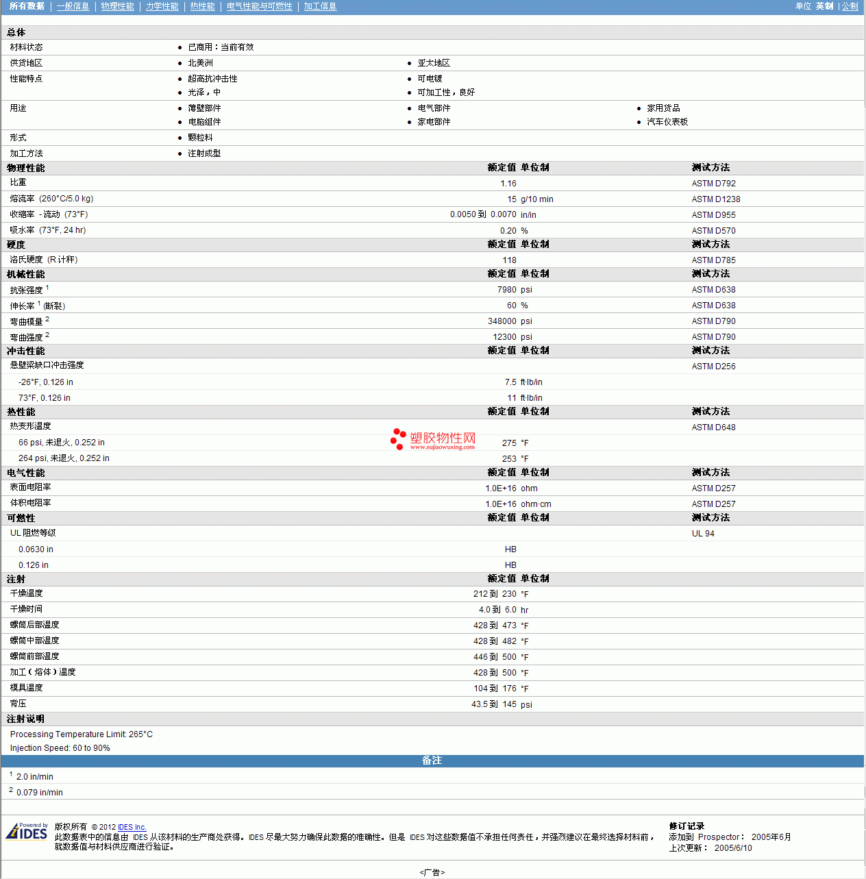Click the IDES logo in footer
Viewport: 866px width, 879px height.
pos(27,831)
